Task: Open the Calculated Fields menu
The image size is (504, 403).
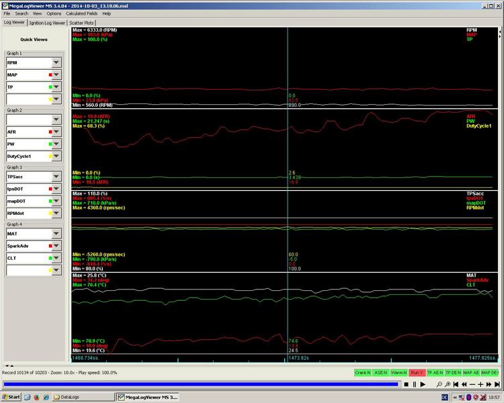Action: click(81, 13)
